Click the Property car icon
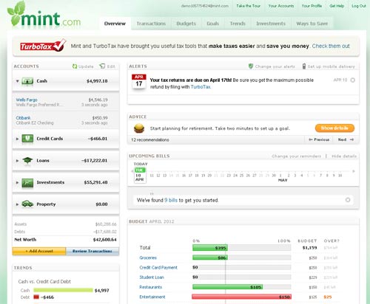 (27, 204)
